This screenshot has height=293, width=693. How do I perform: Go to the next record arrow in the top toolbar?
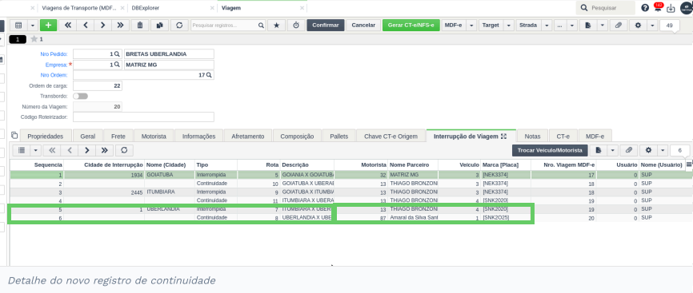[x=102, y=26]
